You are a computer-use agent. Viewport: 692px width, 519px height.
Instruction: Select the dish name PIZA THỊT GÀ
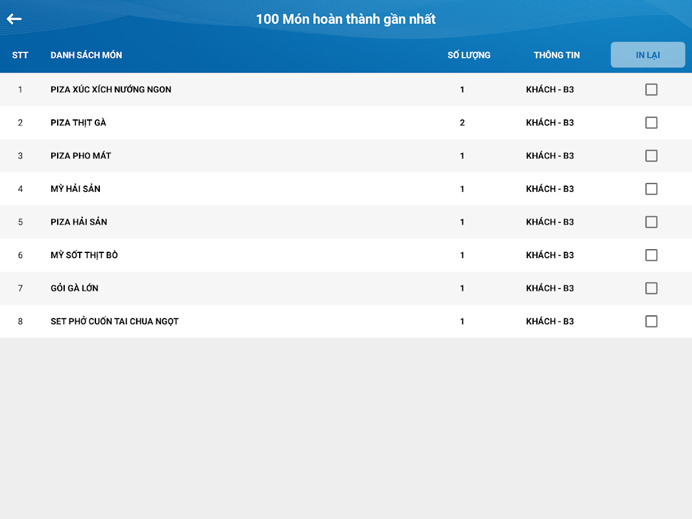(78, 123)
